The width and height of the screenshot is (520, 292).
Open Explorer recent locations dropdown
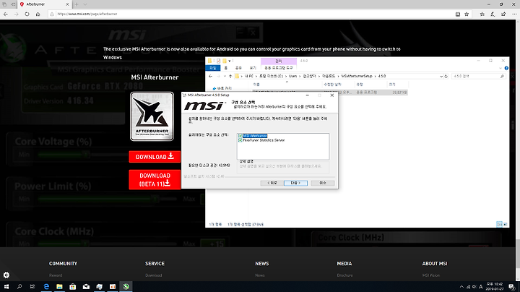coord(225,77)
